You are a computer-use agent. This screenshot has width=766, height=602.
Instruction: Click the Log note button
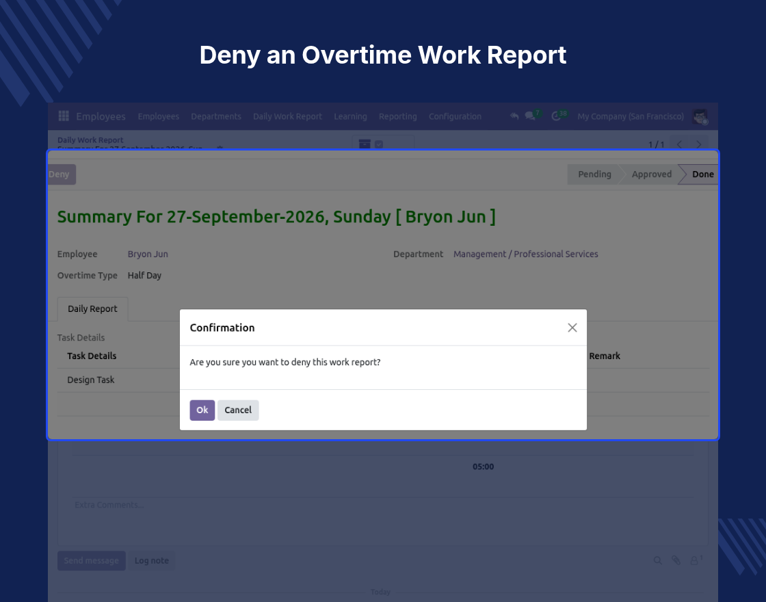pos(151,561)
